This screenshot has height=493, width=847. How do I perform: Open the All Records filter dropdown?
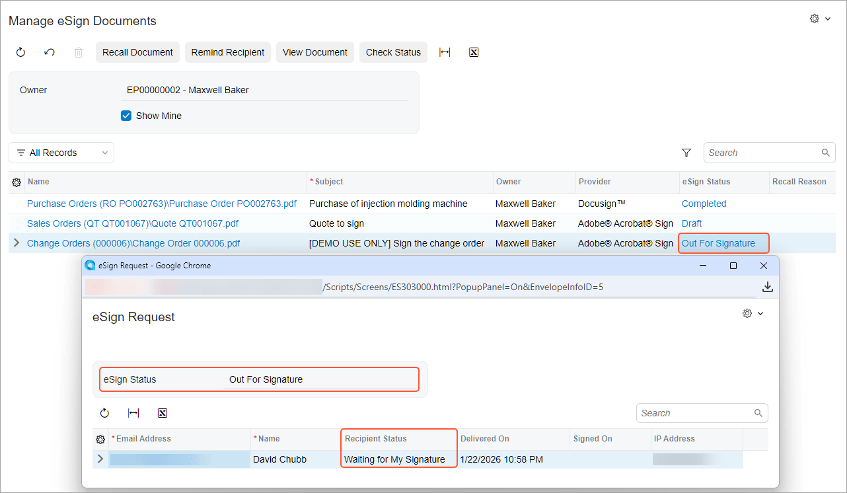point(61,153)
